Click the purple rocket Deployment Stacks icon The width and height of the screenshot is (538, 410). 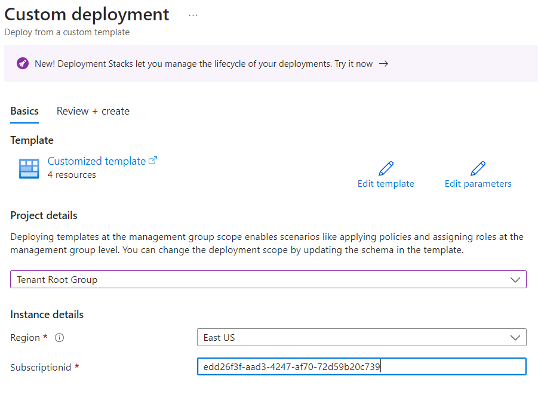(x=23, y=63)
